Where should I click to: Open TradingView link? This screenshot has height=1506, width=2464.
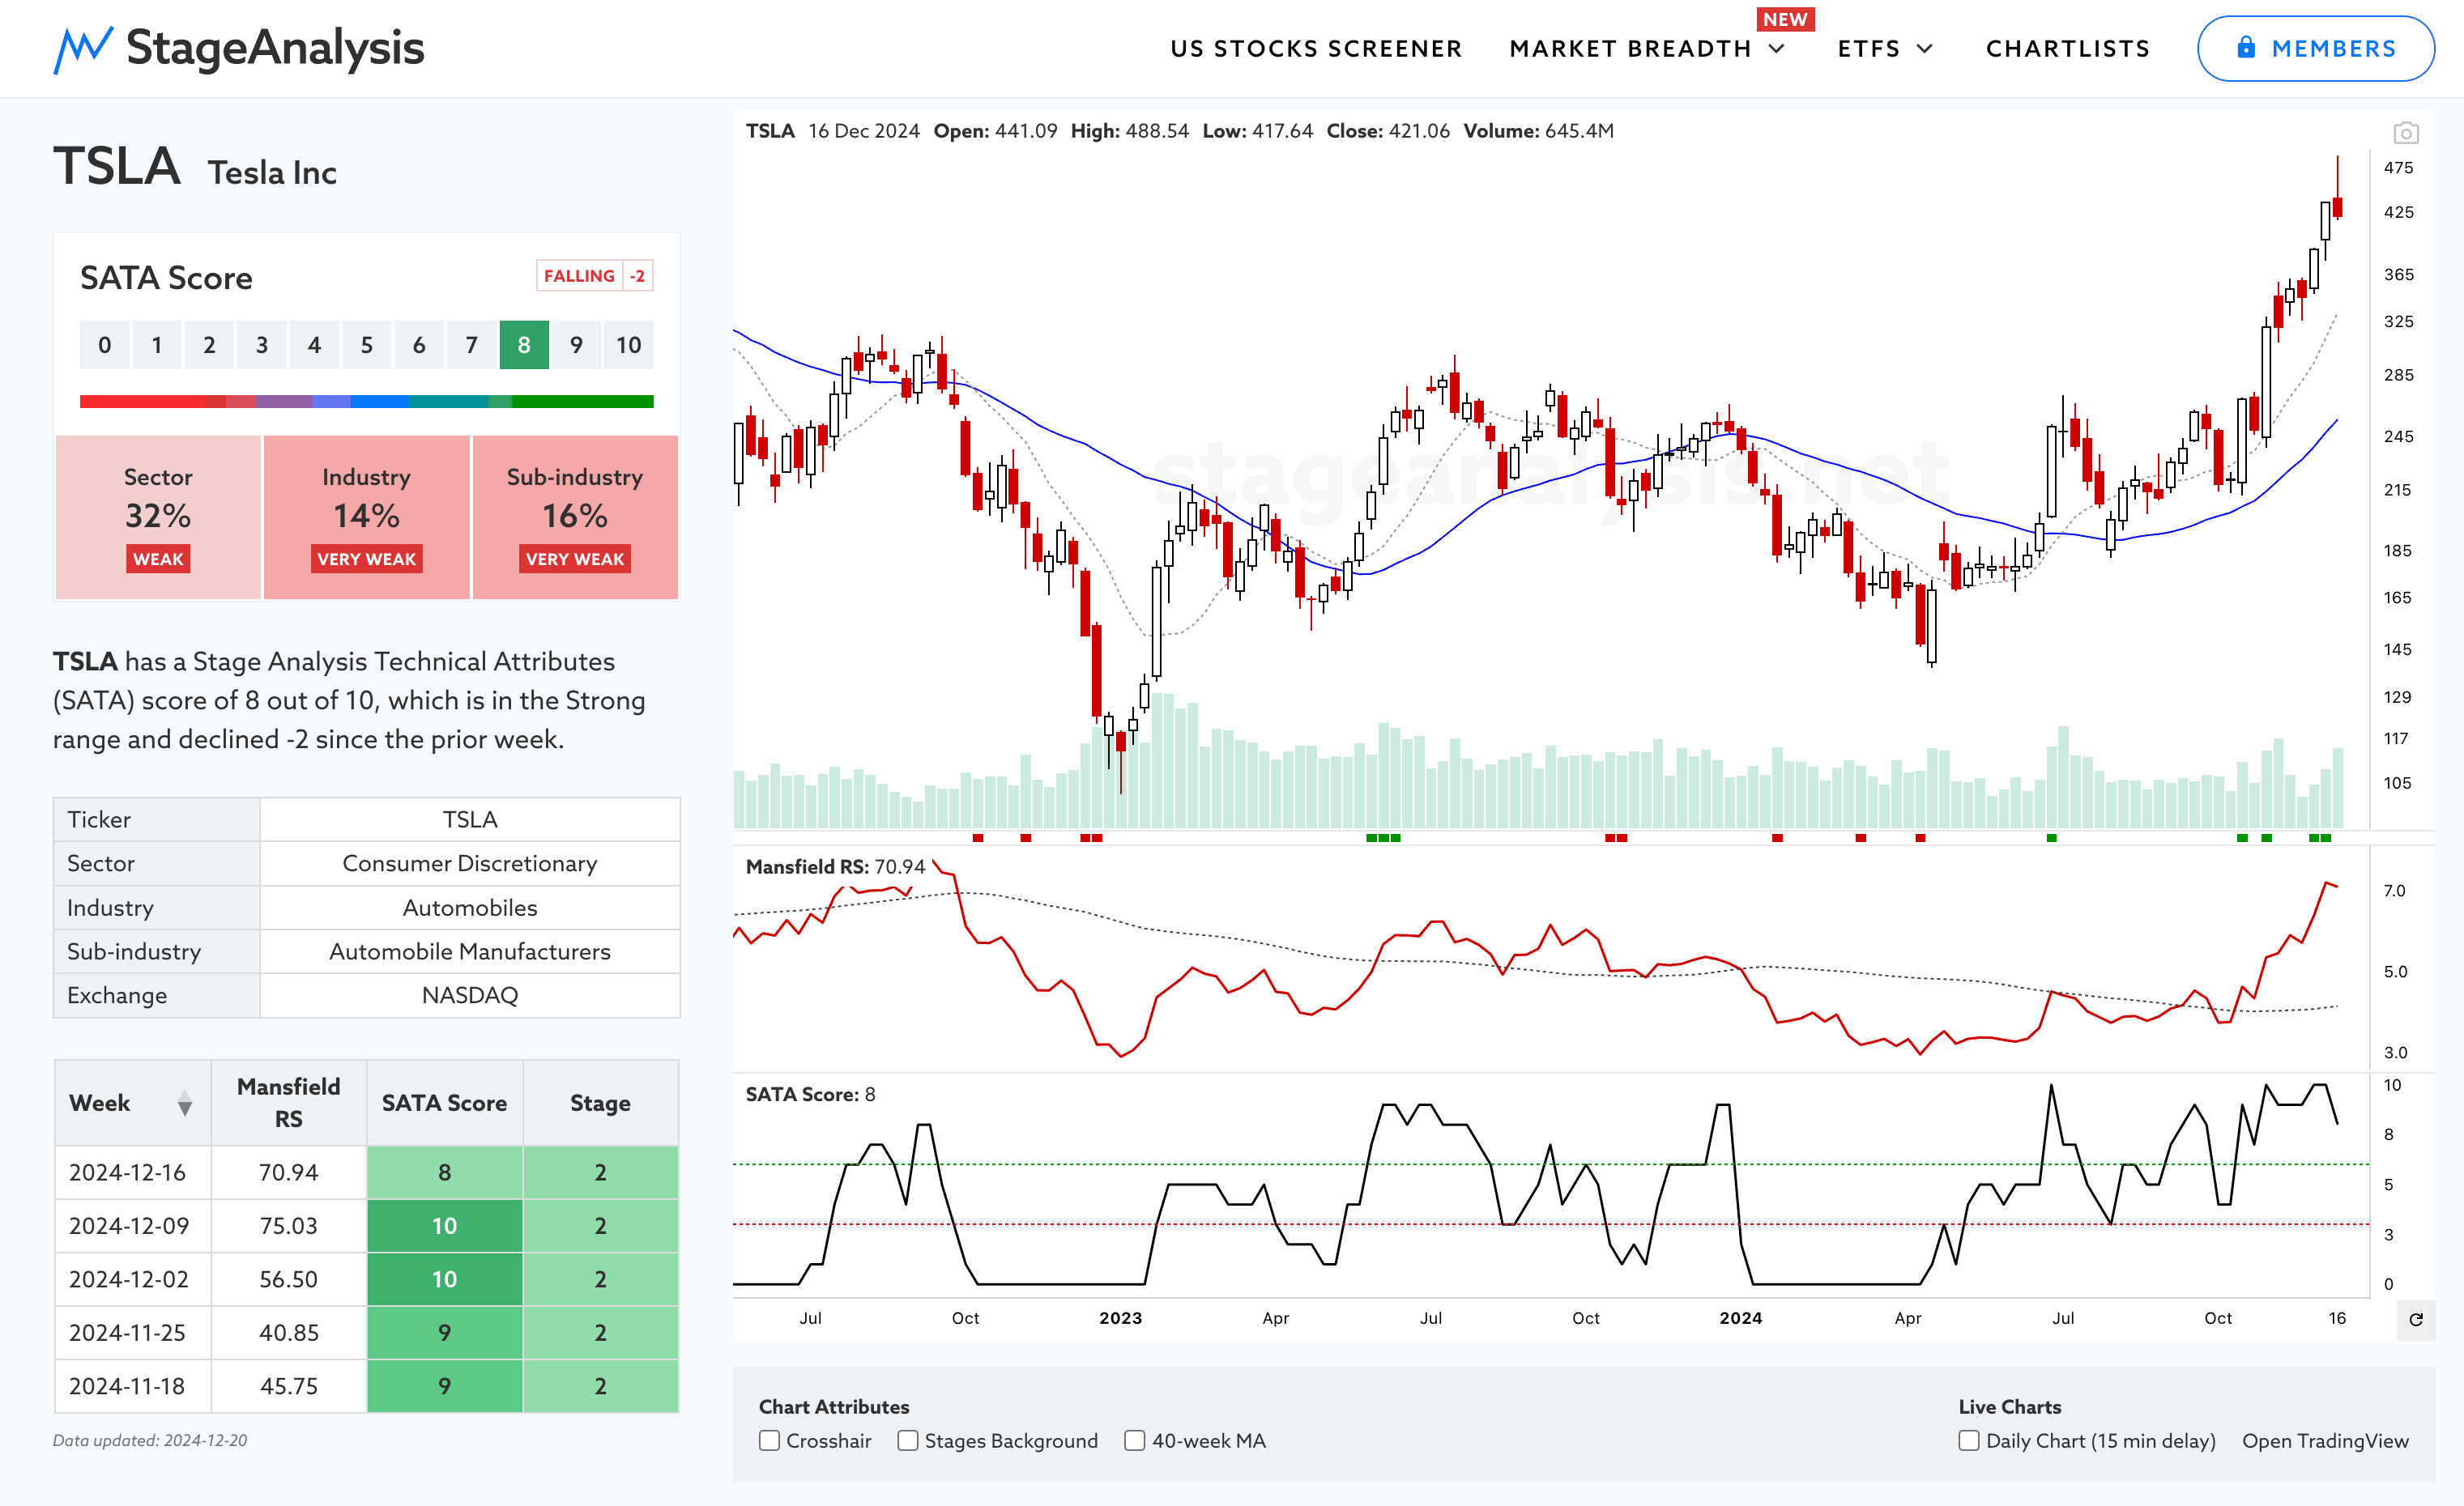click(x=2325, y=1440)
